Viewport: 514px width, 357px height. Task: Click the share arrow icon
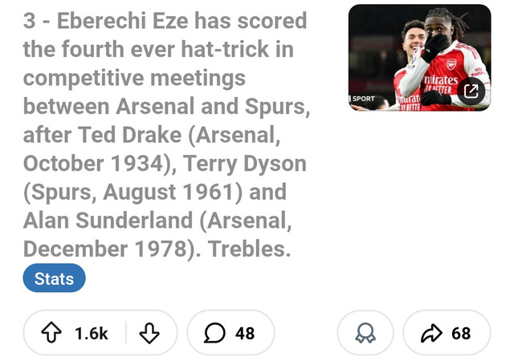pos(434,334)
